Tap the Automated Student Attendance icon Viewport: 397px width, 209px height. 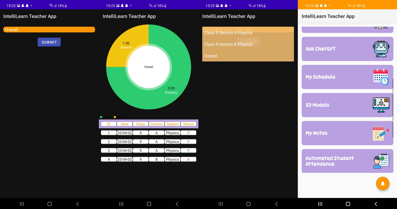(381, 161)
